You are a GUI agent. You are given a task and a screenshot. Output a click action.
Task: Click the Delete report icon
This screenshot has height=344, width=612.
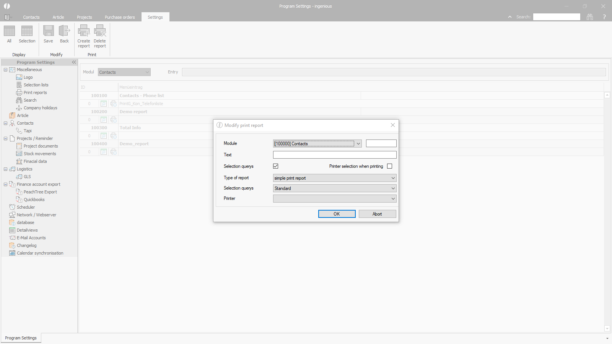(100, 31)
